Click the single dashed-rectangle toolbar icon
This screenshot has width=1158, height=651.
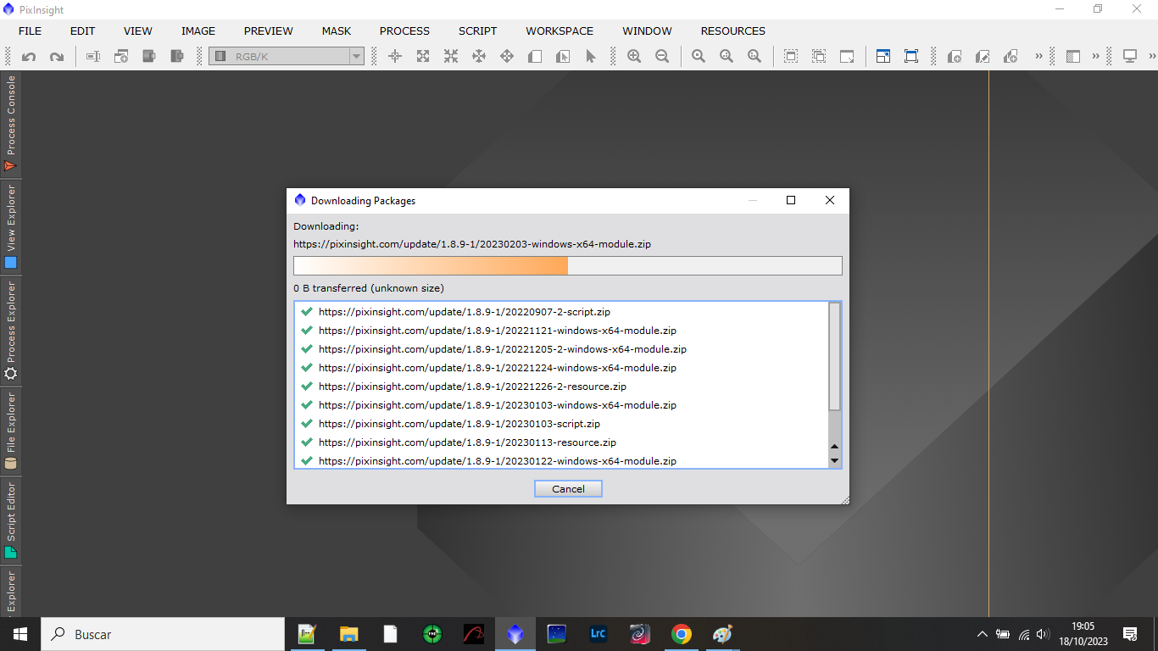click(791, 57)
